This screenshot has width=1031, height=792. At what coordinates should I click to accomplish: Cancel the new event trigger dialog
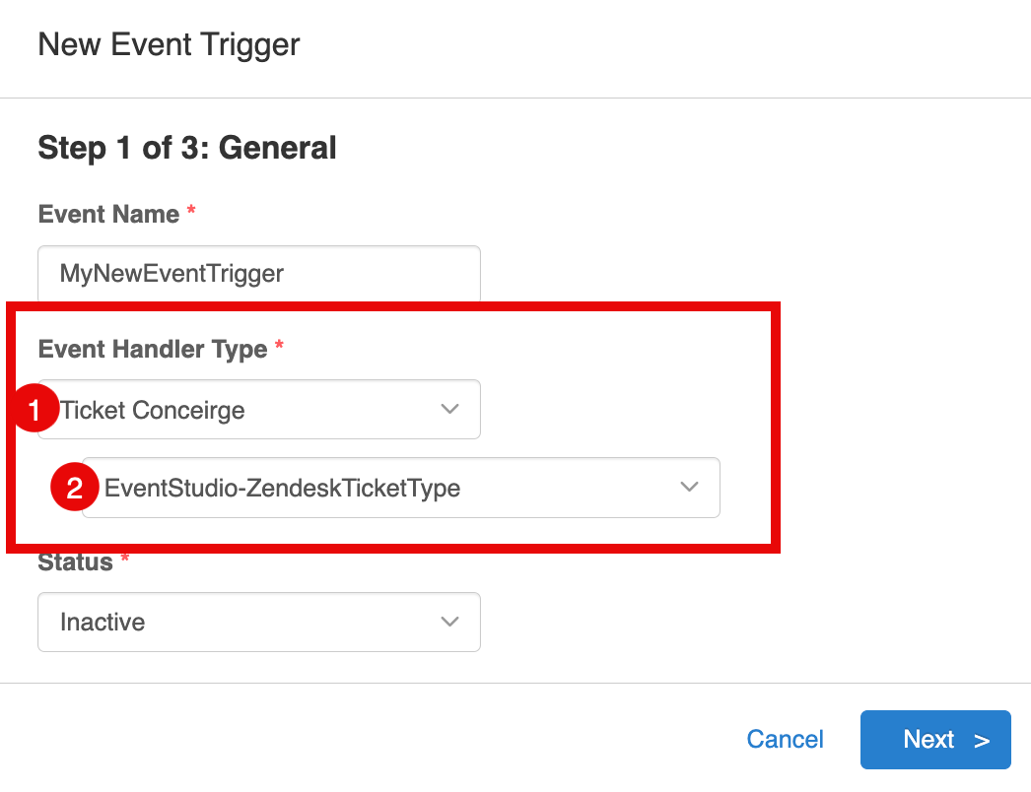[785, 740]
